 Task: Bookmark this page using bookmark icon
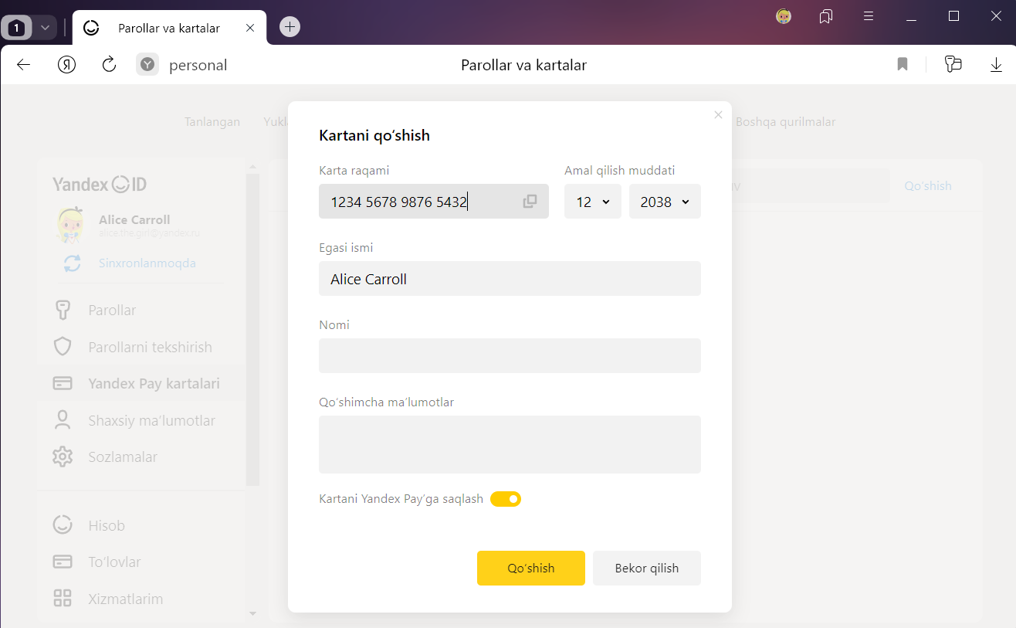tap(902, 65)
